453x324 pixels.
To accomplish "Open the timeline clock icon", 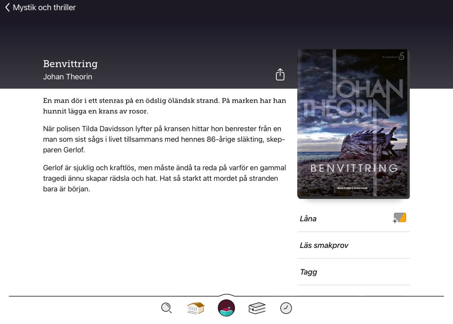I will [286, 308].
